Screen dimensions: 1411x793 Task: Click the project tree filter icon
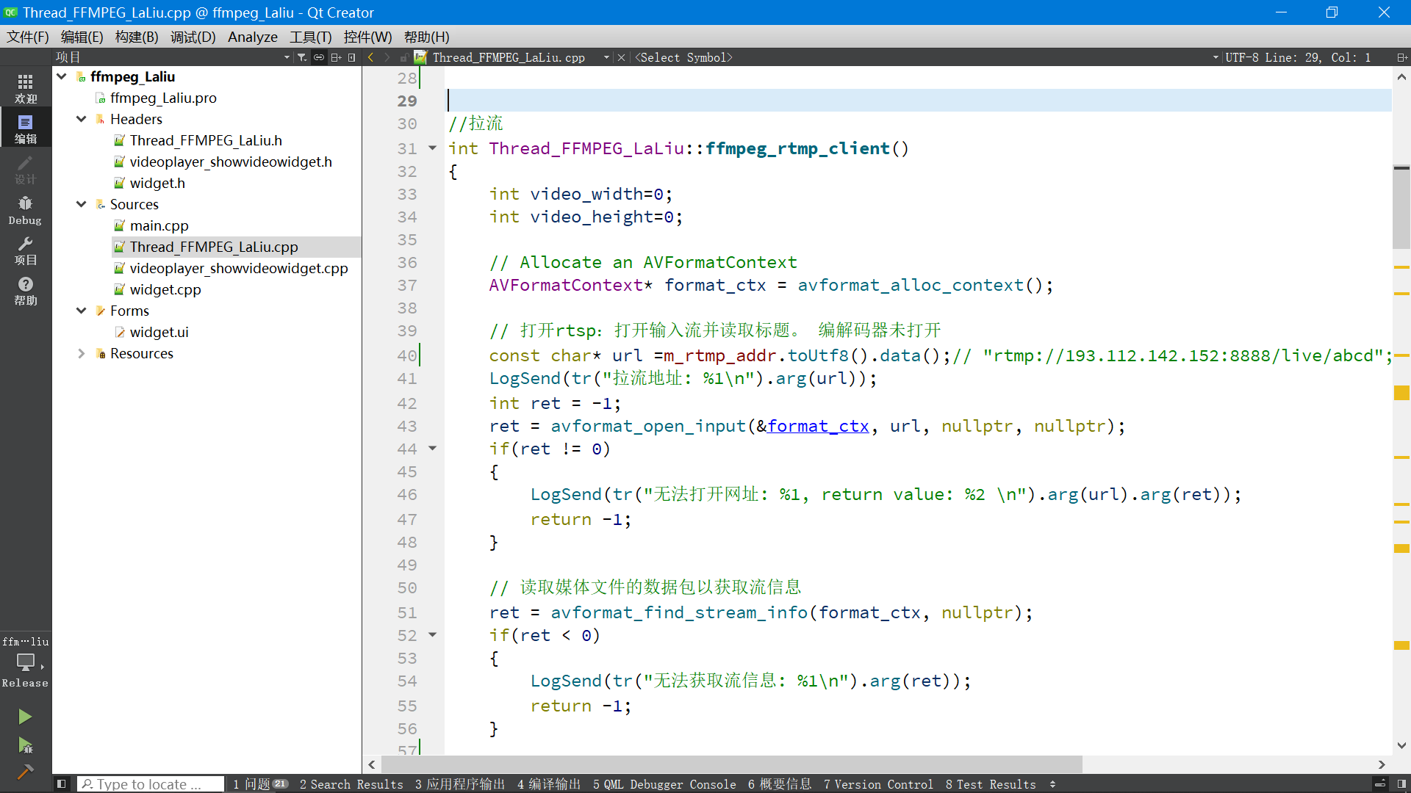(x=301, y=57)
